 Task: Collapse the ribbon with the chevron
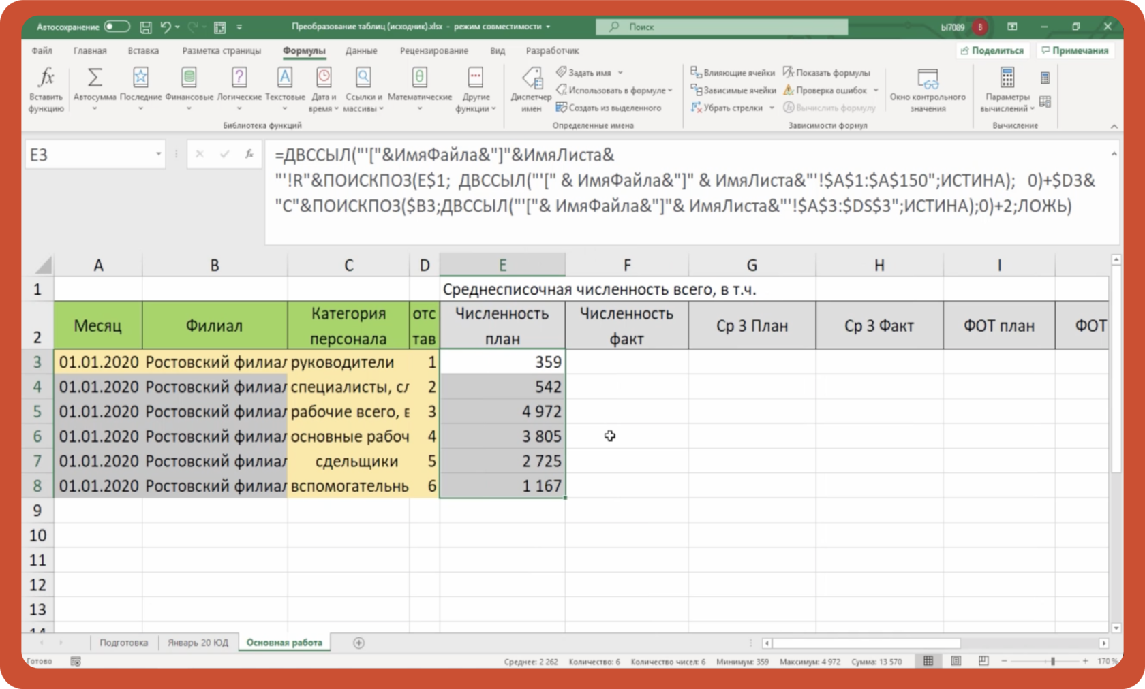pyautogui.click(x=1114, y=126)
